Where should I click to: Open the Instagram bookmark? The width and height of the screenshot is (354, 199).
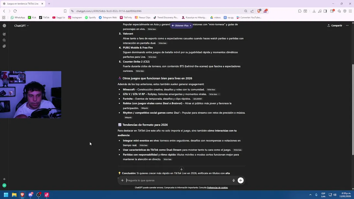coord(75,17)
